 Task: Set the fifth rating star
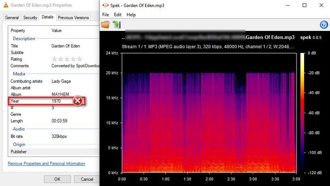[x=80, y=59]
